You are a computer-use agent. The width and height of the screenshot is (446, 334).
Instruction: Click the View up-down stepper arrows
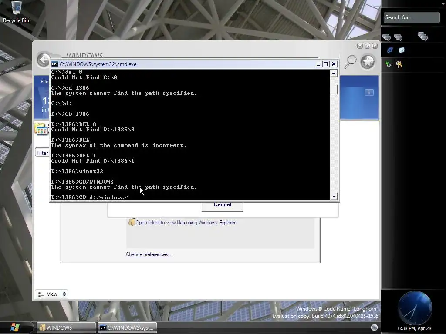[64, 294]
